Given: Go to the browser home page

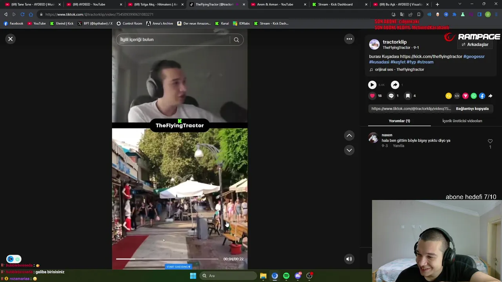Looking at the screenshot, I should [x=31, y=14].
